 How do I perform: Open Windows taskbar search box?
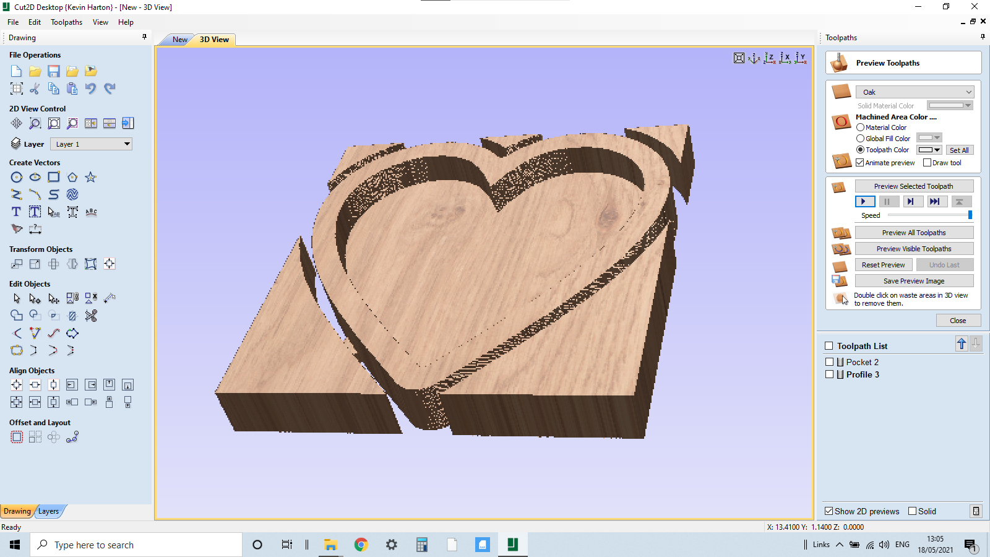pos(136,545)
